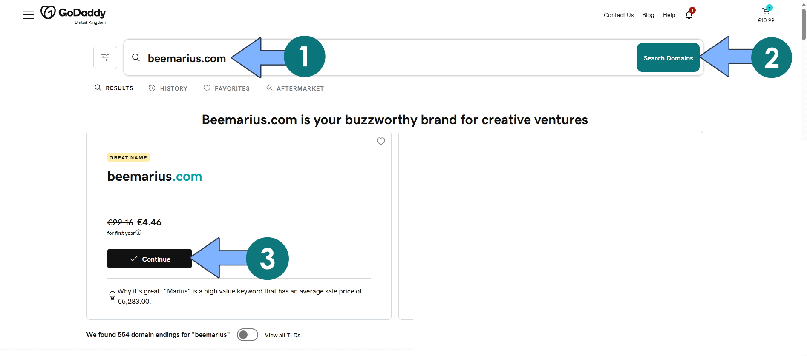Image resolution: width=807 pixels, height=356 pixels.
Task: Toggle View all TLDs switch
Action: coord(248,335)
